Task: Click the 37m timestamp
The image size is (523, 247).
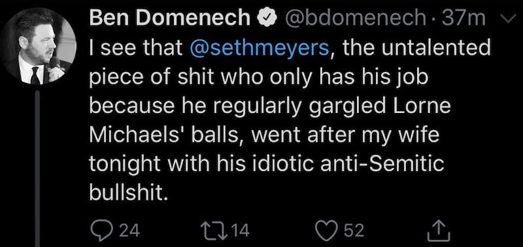Action: tap(463, 19)
